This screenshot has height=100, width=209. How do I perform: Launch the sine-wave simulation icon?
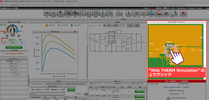[x=119, y=13]
